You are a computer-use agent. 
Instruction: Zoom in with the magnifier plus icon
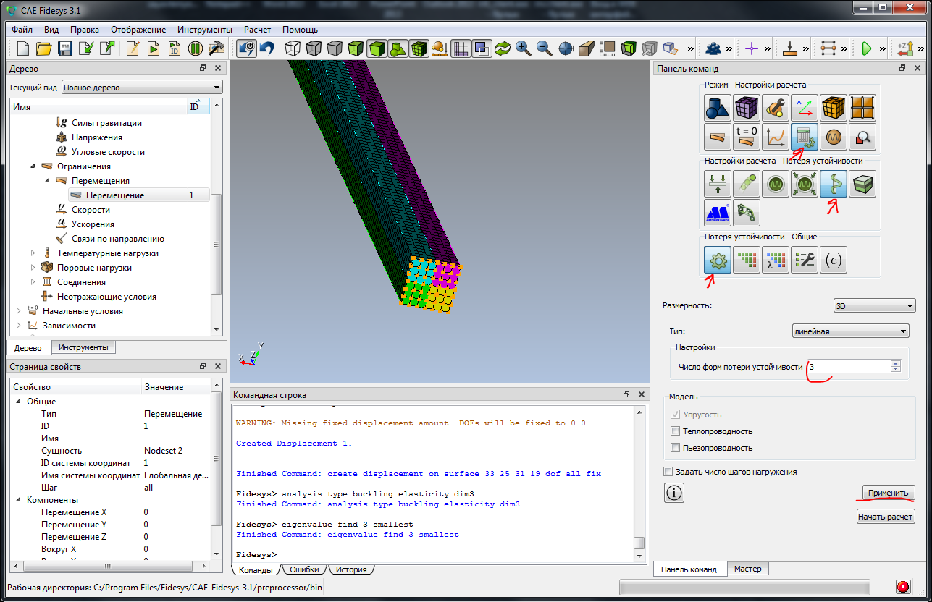click(x=524, y=48)
